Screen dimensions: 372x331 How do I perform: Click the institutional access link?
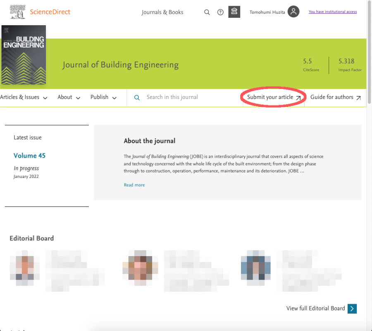click(332, 12)
